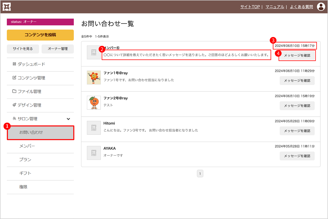Select page 1 in pagination

tap(200, 174)
